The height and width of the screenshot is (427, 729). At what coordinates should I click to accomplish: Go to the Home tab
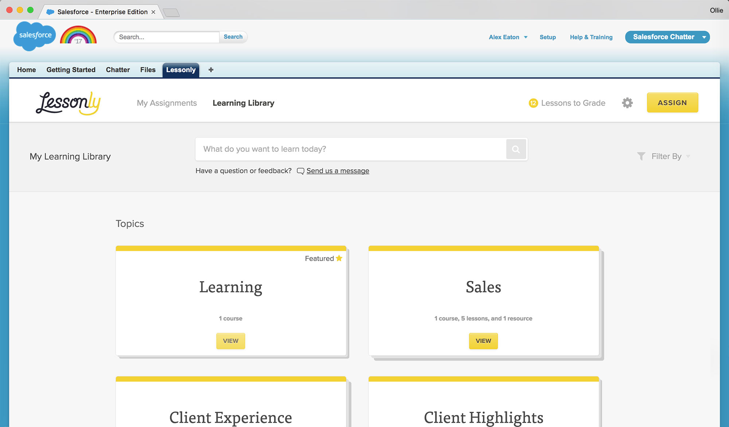coord(27,70)
